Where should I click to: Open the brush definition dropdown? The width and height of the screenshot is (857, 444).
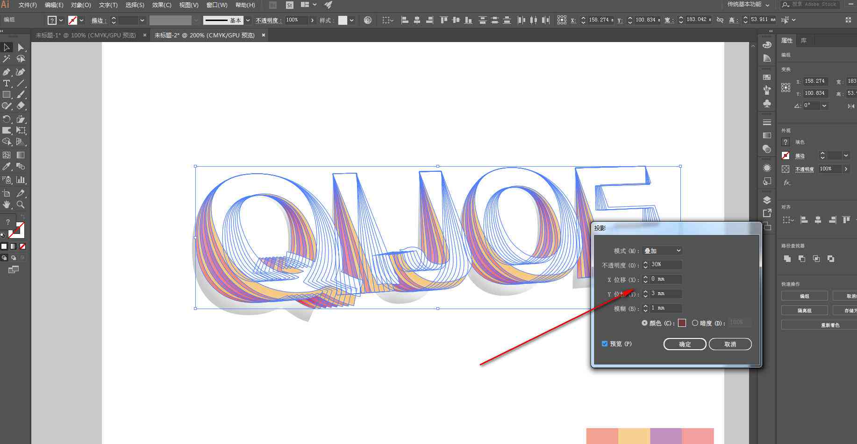(x=248, y=20)
